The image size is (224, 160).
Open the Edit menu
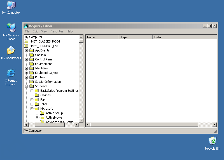point(35,31)
